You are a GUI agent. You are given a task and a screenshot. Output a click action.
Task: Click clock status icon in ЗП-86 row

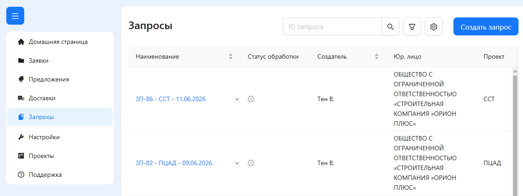251,99
